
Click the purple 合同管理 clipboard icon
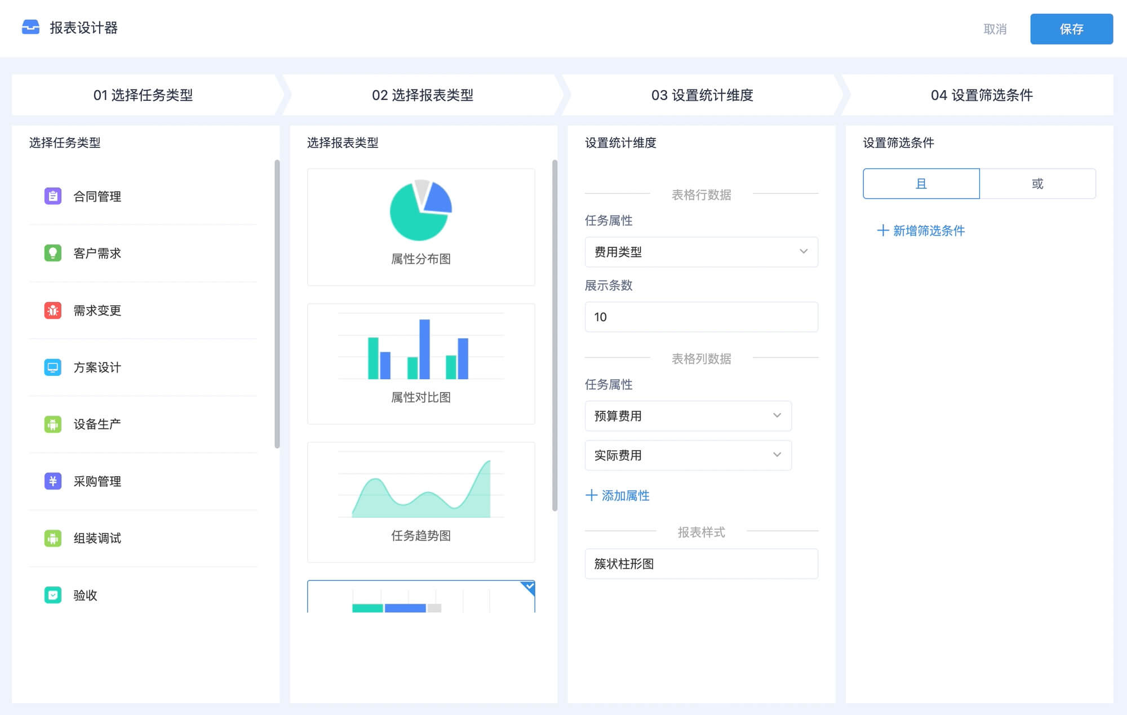(52, 196)
